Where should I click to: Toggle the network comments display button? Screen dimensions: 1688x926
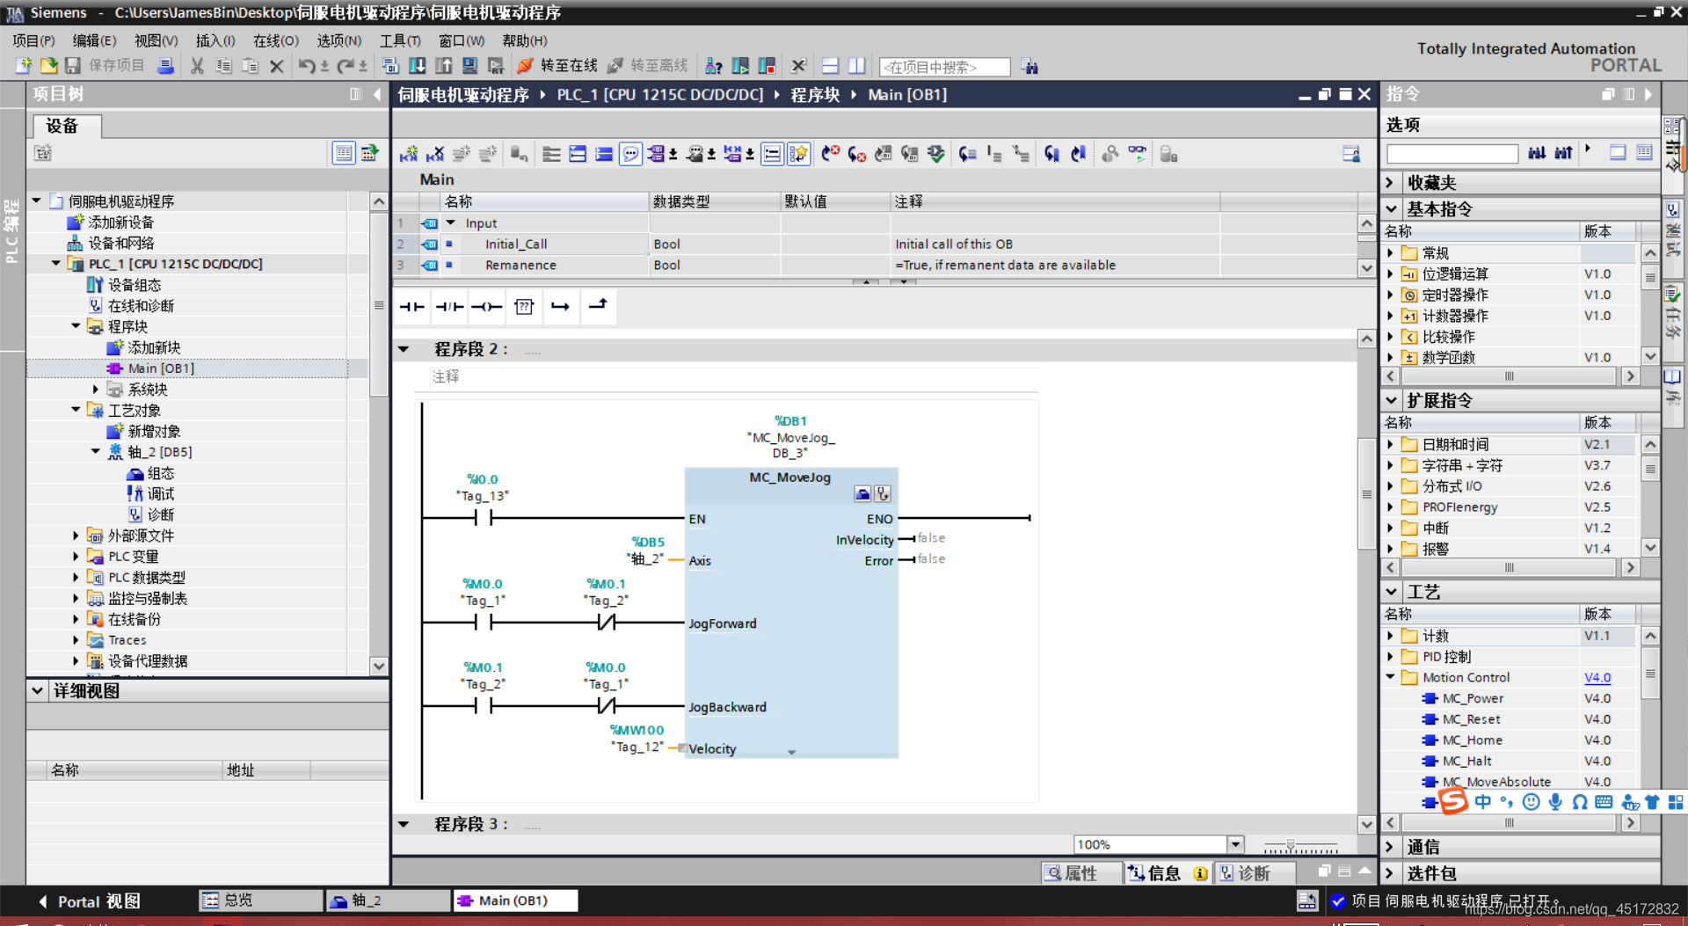click(630, 155)
